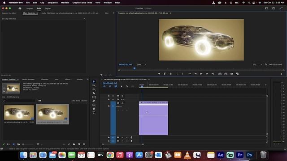Image resolution: width=287 pixels, height=161 pixels.
Task: Open timeline display settings wrench
Action: pos(127,86)
